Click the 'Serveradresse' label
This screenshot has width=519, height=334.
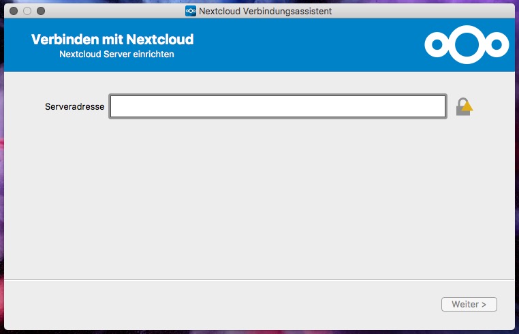tap(74, 107)
